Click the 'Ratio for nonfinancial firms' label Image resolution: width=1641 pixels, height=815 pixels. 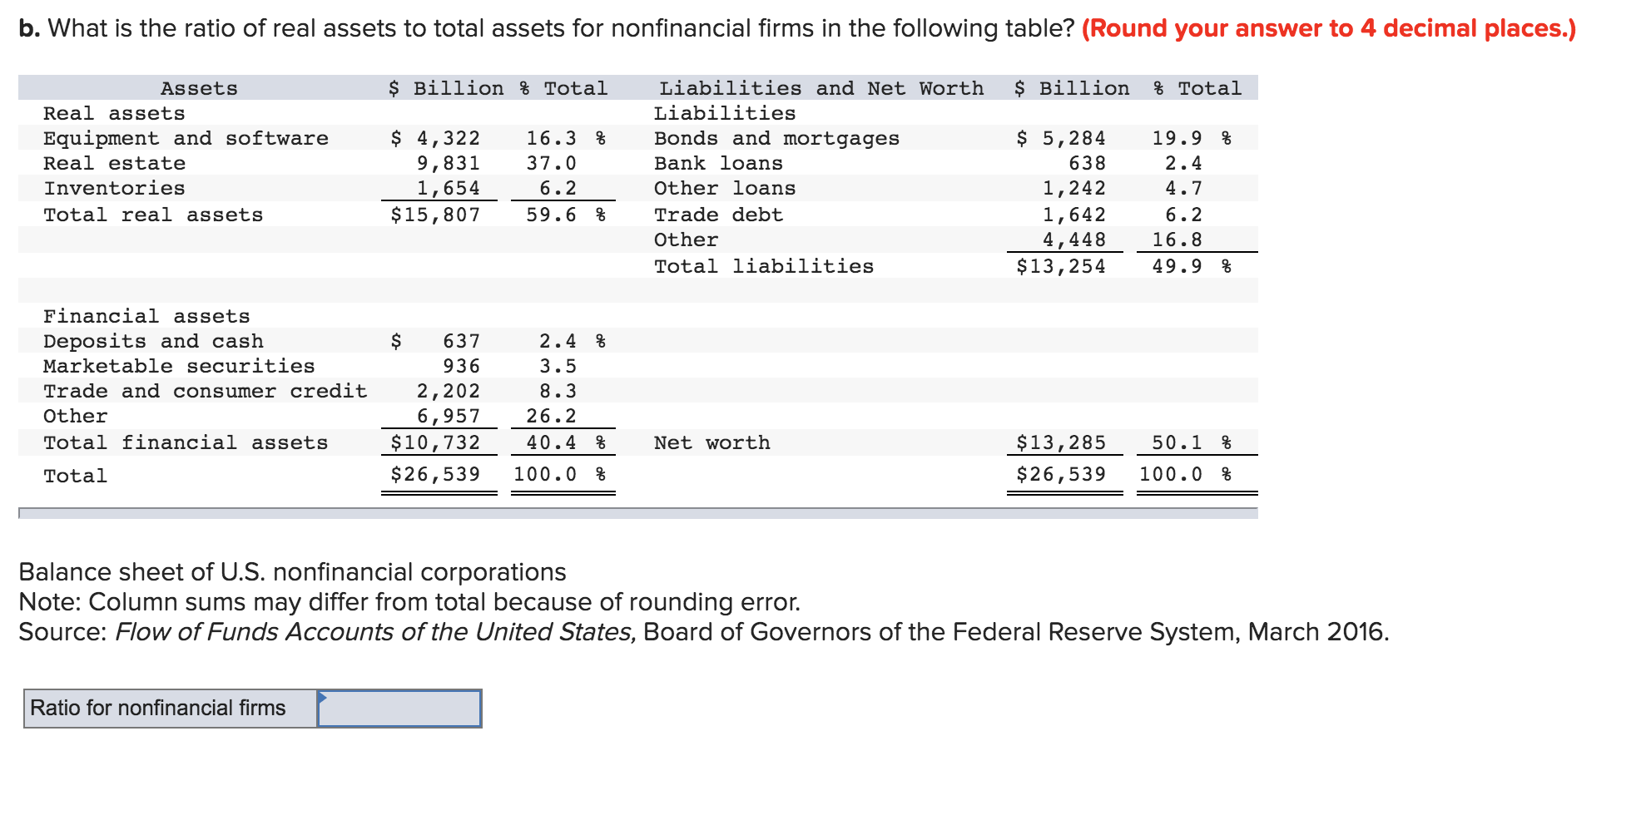tap(157, 708)
